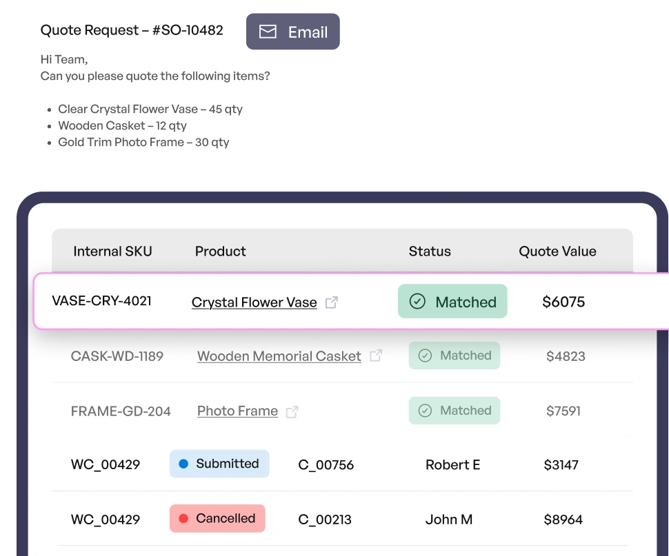Click the Email envelope icon
The height and width of the screenshot is (556, 669).
[x=268, y=32]
